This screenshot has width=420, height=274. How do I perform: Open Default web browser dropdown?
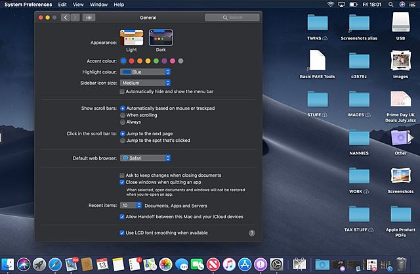(145, 158)
